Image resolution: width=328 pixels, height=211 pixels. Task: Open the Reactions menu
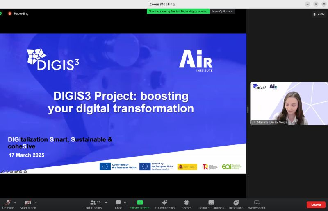tap(236, 204)
